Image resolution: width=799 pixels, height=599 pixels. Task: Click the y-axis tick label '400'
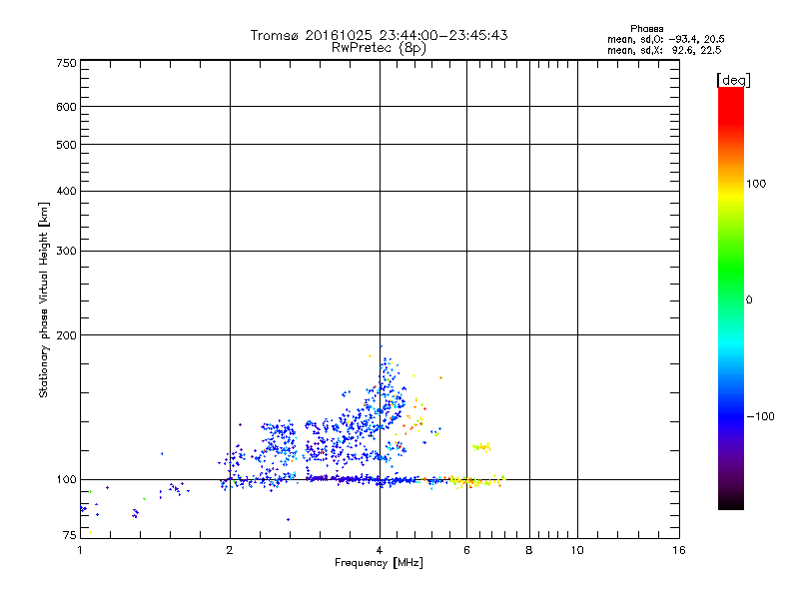66,191
